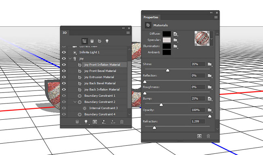
Task: Open Illumination texture folder menu
Action: point(176,46)
